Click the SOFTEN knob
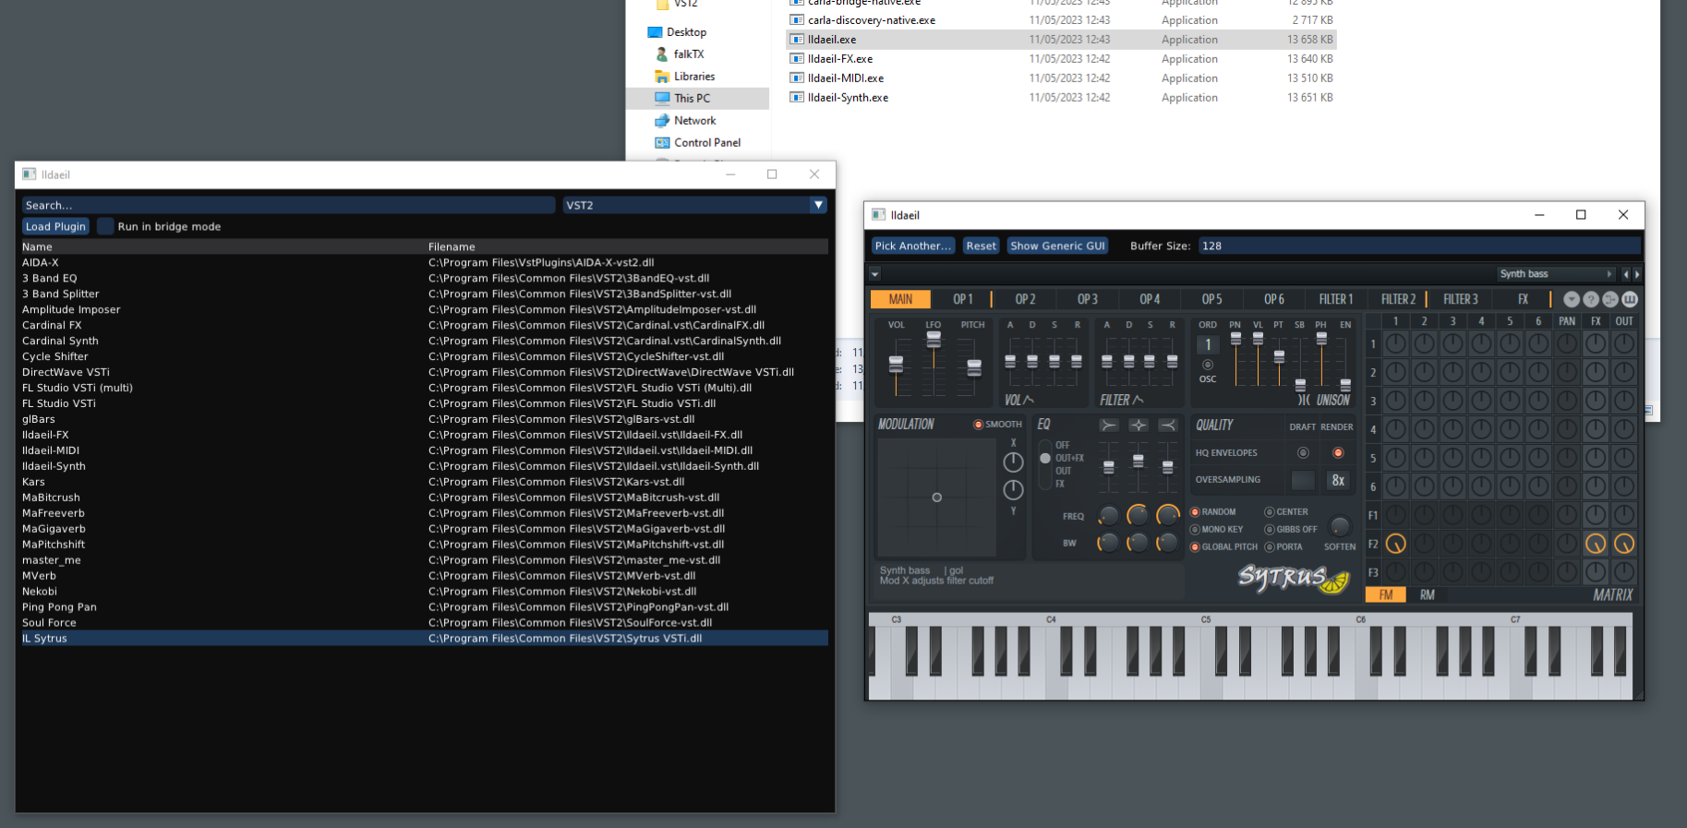Image resolution: width=1687 pixels, height=828 pixels. (1339, 526)
